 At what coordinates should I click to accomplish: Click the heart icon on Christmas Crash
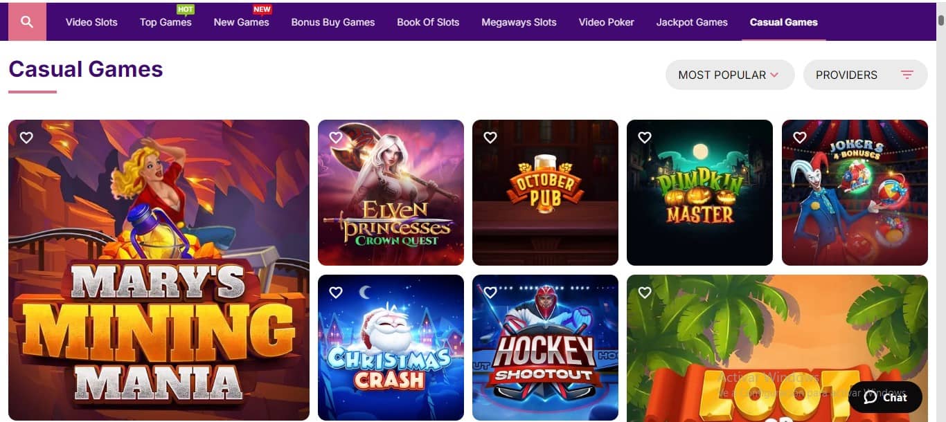click(336, 292)
